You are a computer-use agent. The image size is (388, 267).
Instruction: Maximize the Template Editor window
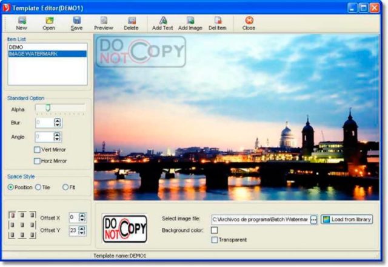[364, 8]
